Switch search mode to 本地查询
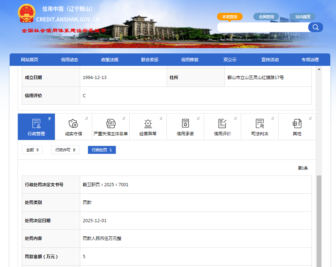336x267 pixels. click(230, 17)
